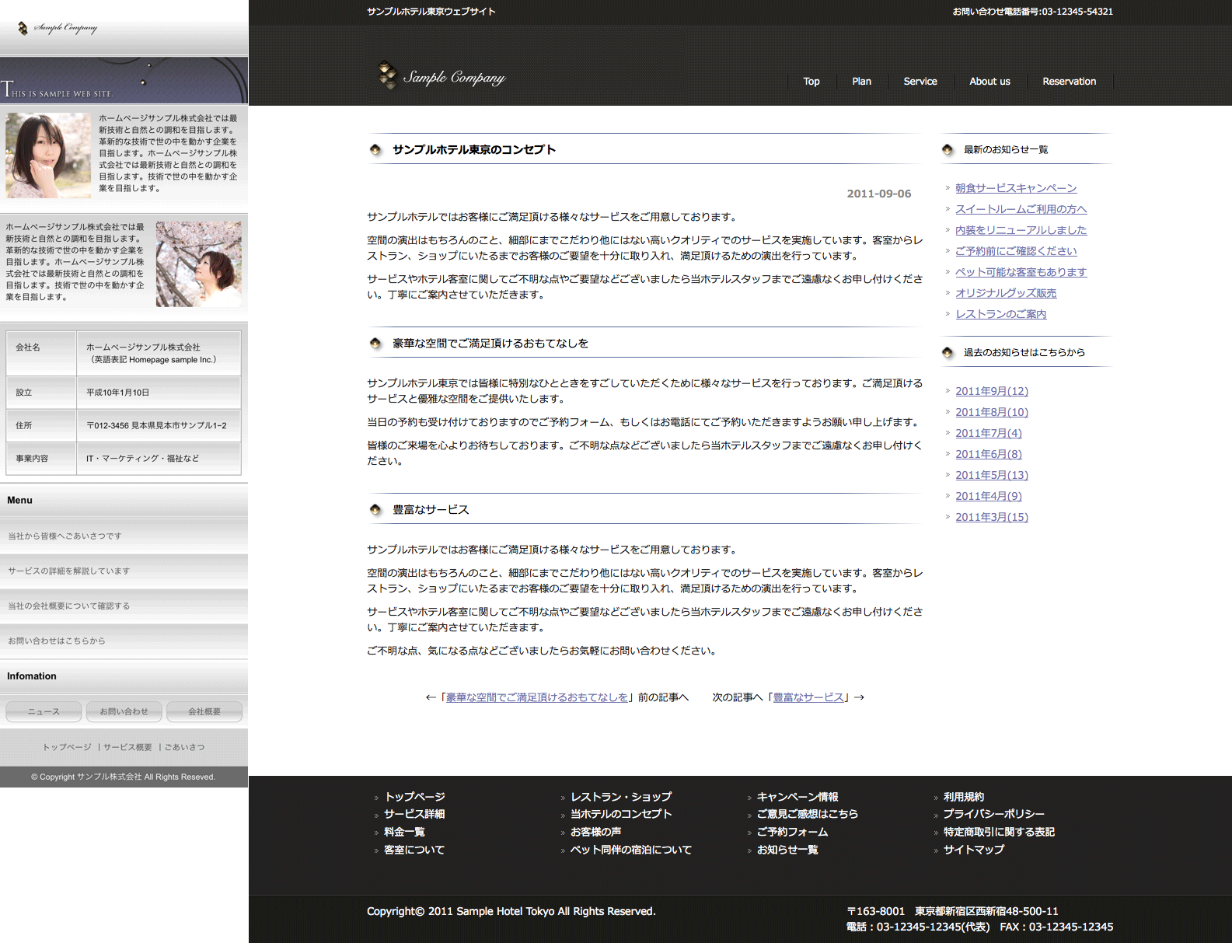
Task: Click the small logo in left sidebar
Action: [x=58, y=28]
